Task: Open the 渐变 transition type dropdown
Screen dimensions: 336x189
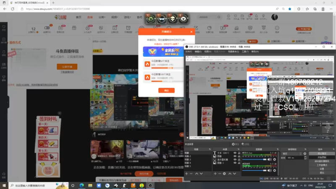Action: 292,154
